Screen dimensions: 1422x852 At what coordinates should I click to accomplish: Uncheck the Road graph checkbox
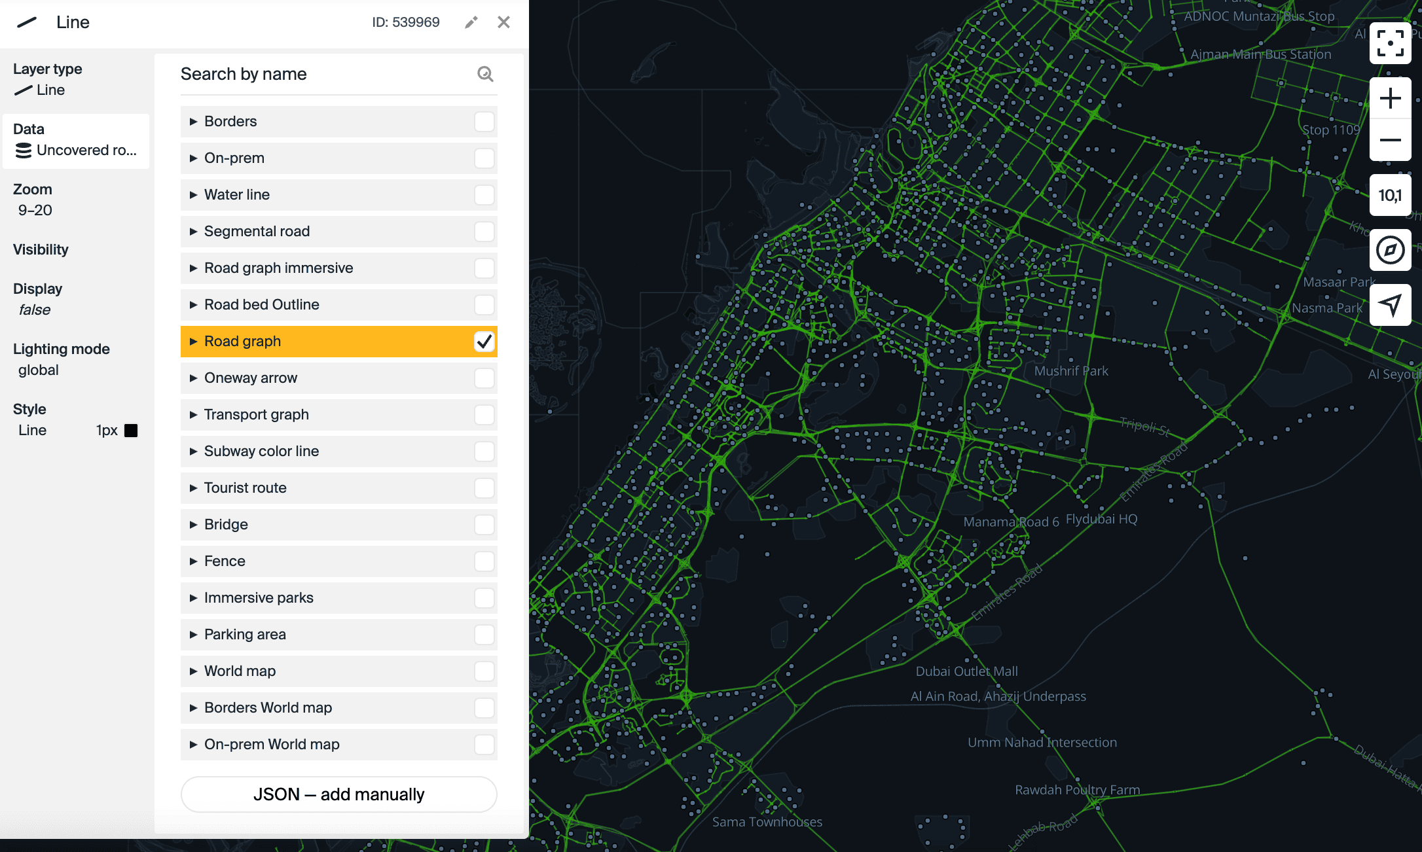coord(484,342)
